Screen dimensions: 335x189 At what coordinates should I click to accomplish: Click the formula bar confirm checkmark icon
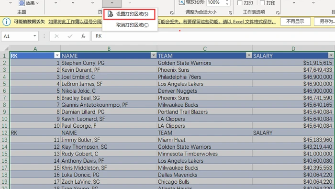[70, 36]
